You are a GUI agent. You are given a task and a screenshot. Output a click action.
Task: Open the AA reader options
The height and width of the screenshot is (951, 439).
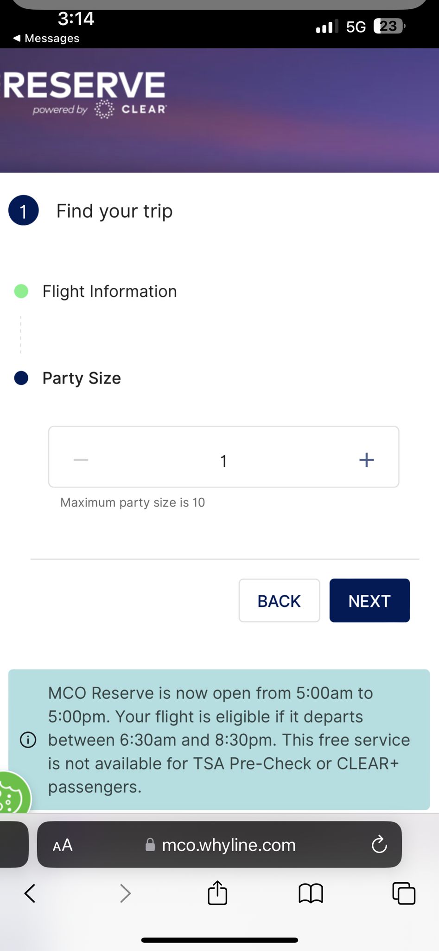click(x=63, y=845)
